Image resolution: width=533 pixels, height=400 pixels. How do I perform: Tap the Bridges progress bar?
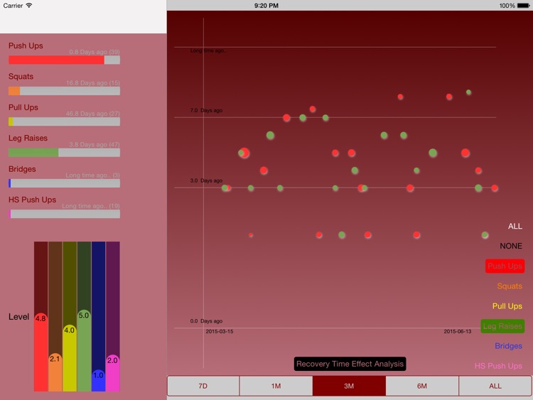pos(64,183)
